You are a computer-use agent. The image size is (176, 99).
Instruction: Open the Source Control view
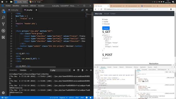(3, 24)
